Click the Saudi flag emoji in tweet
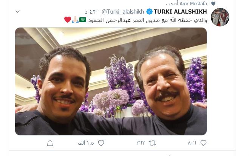249x156 pixels. click(83, 20)
